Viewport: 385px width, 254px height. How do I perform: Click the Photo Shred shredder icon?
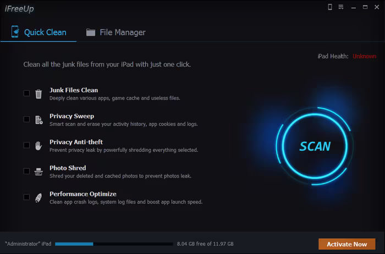(38, 172)
